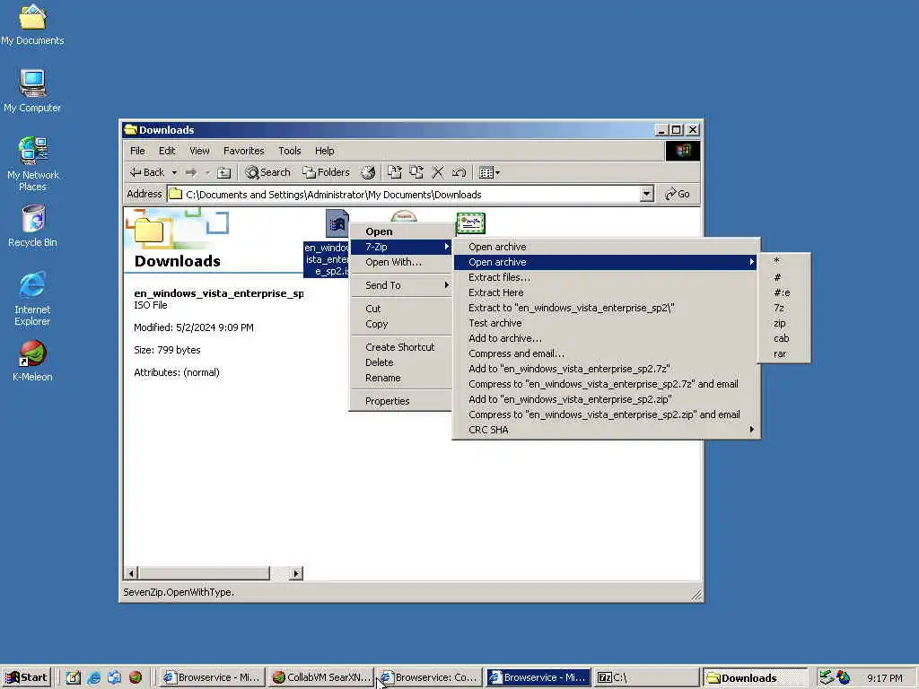Expand the 7-Zip context submenu
Viewport: 919px width, 689px height.
(401, 247)
